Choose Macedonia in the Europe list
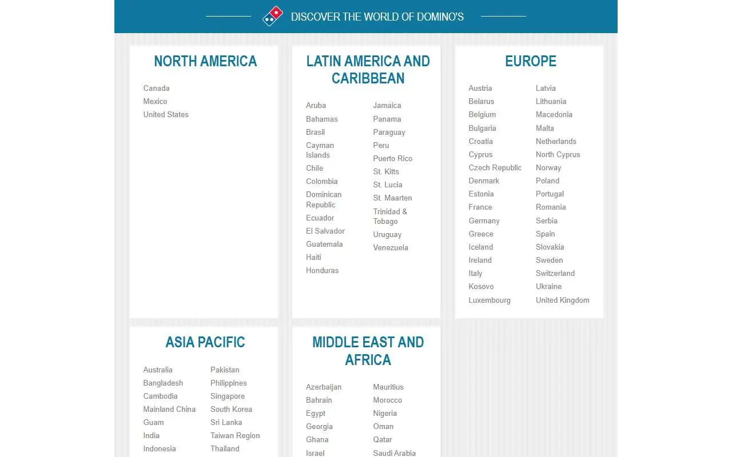Screen dimensions: 732x457 pos(554,114)
